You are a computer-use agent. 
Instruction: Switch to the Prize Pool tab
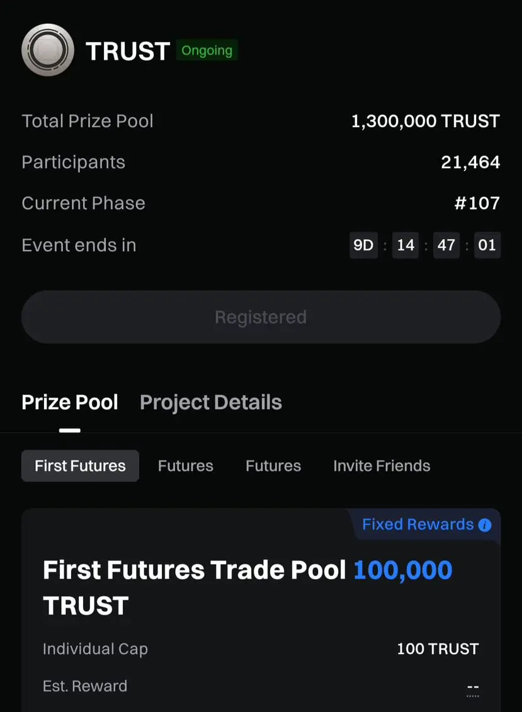click(x=70, y=403)
